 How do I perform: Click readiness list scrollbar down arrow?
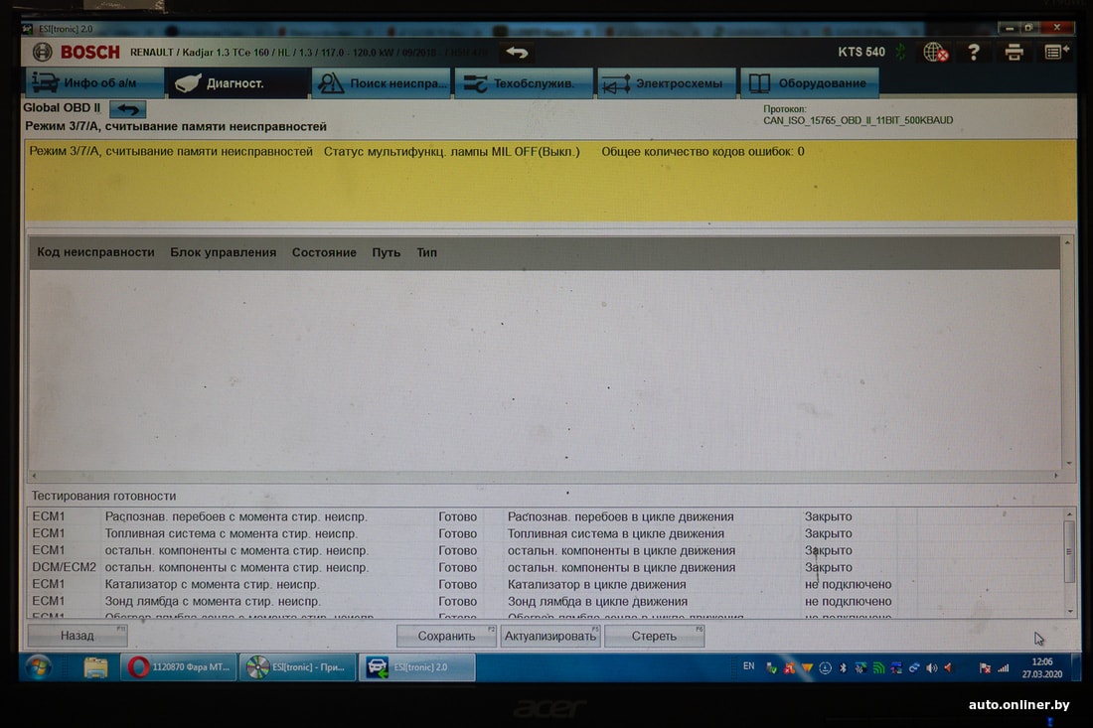pyautogui.click(x=1070, y=611)
